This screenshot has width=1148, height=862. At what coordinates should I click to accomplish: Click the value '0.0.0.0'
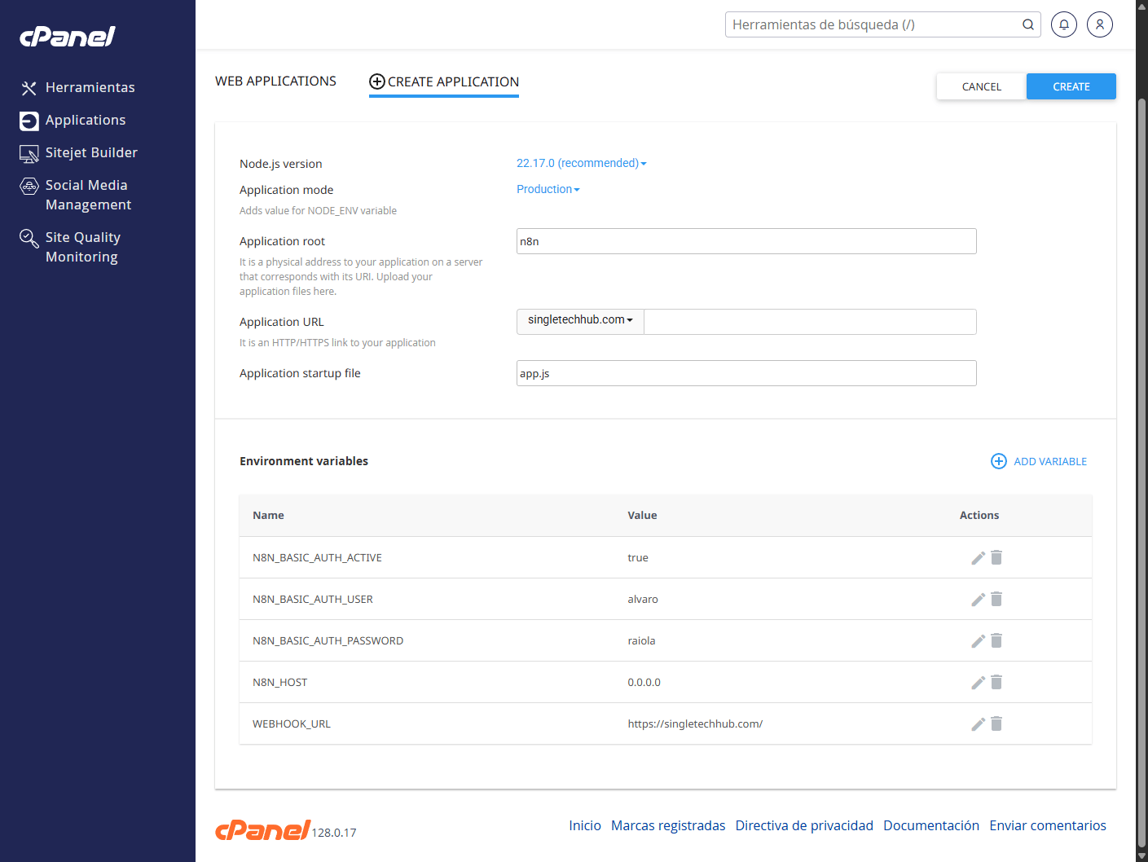[x=644, y=683]
